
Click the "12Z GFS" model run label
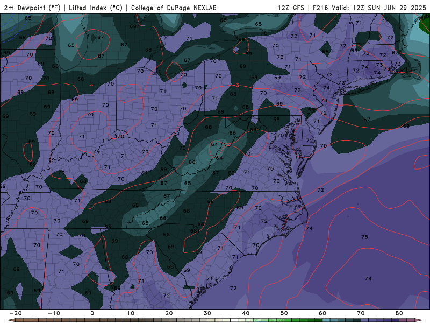[x=291, y=8]
